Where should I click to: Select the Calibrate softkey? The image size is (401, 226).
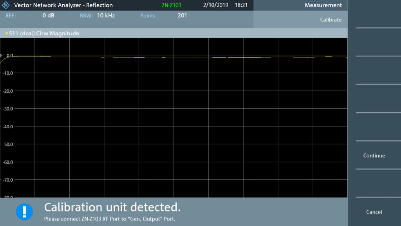pyautogui.click(x=331, y=20)
